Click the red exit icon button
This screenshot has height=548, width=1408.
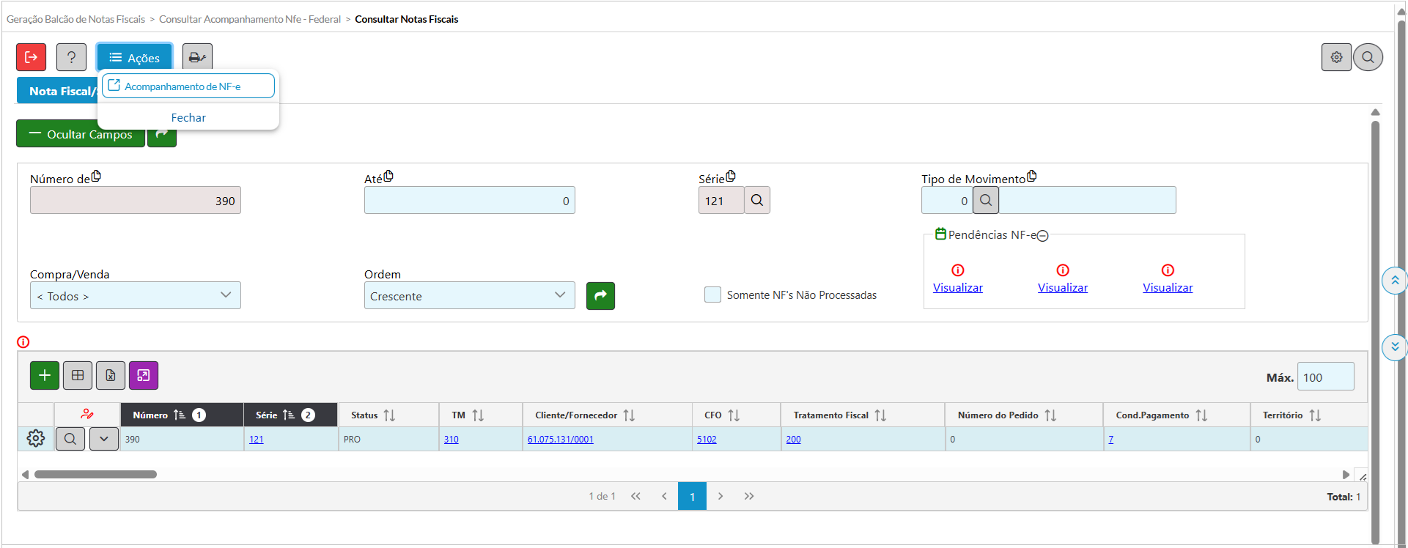[x=31, y=57]
